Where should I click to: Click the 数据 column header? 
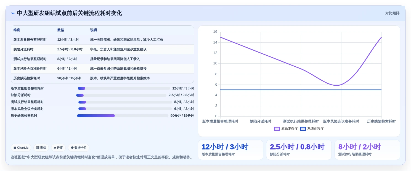61,30
